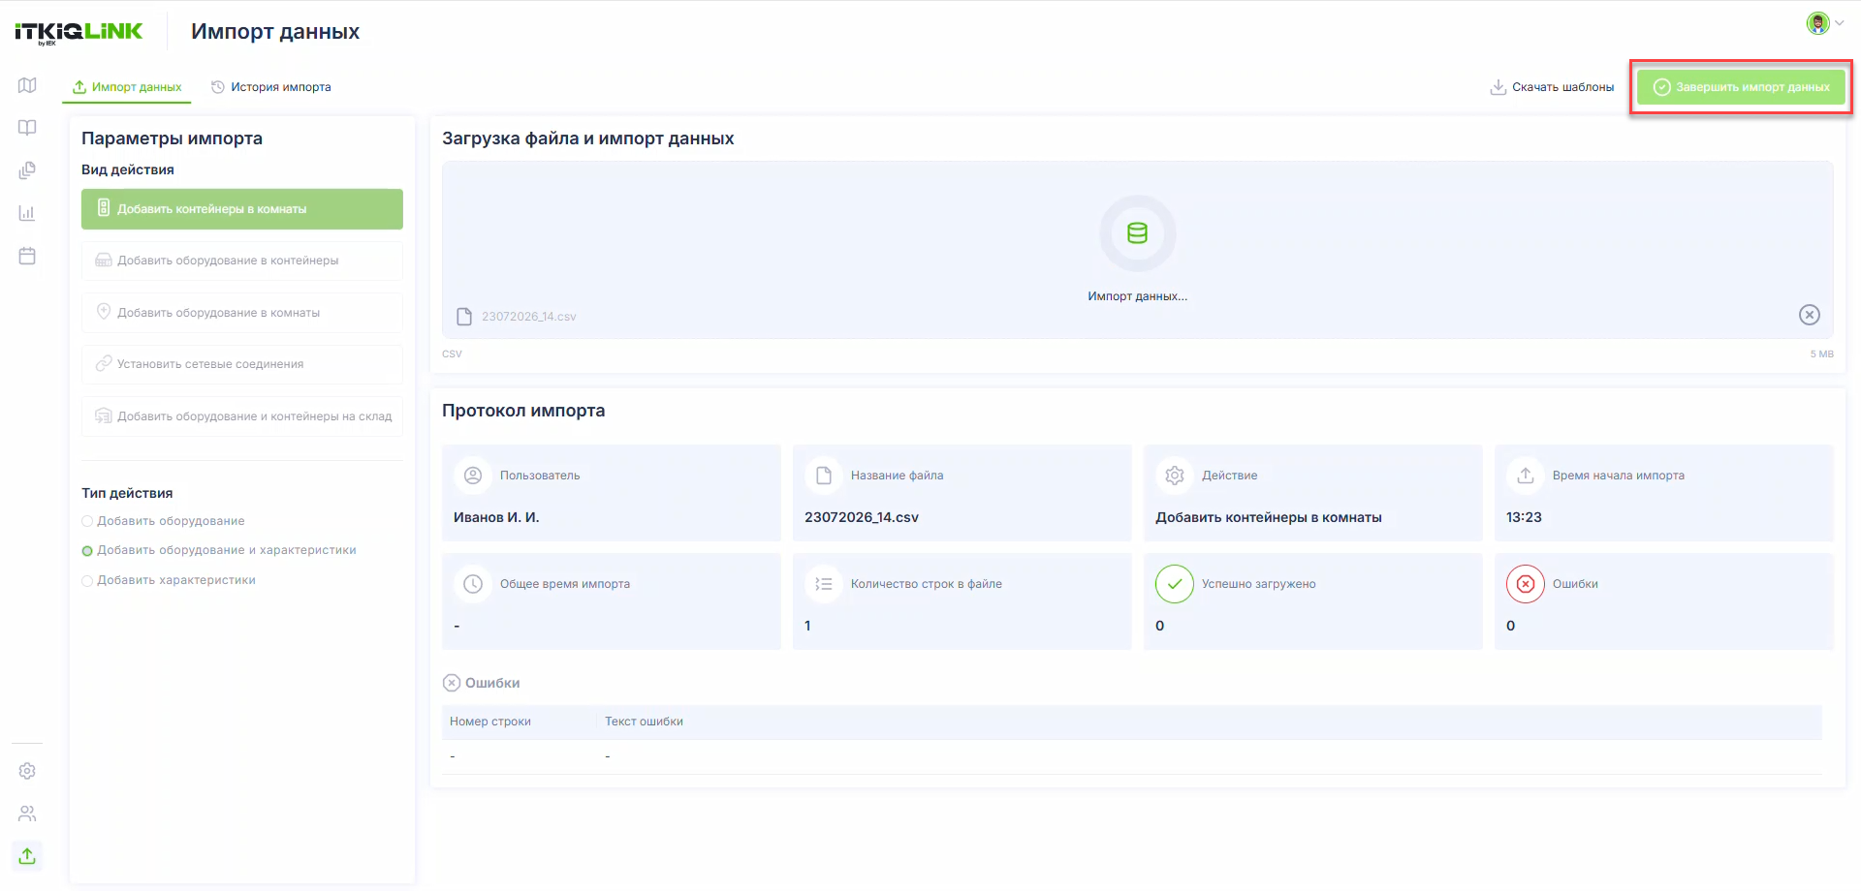
Task: Select Установить сетевые соединения action
Action: [x=242, y=364]
